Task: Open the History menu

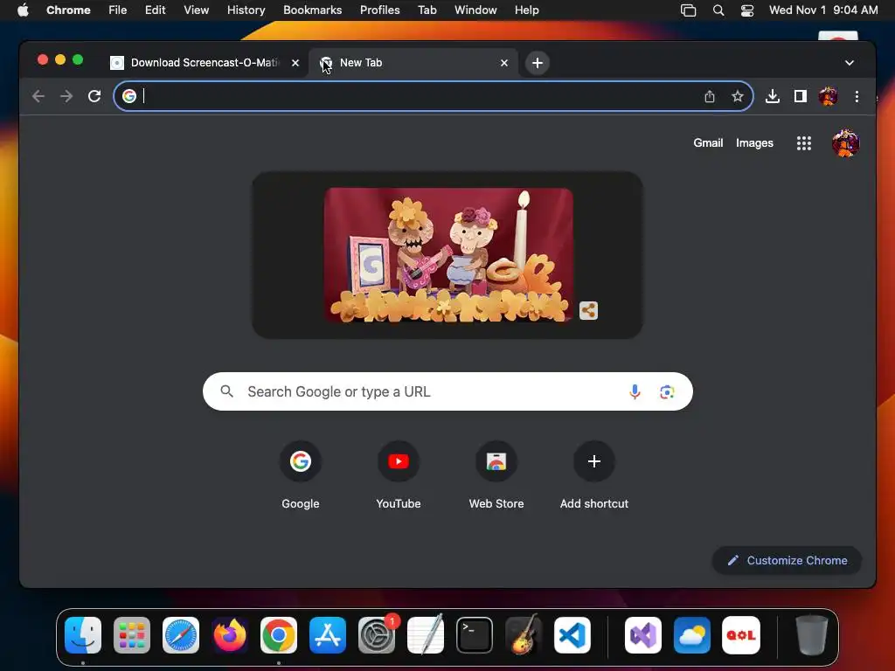Action: tap(246, 10)
